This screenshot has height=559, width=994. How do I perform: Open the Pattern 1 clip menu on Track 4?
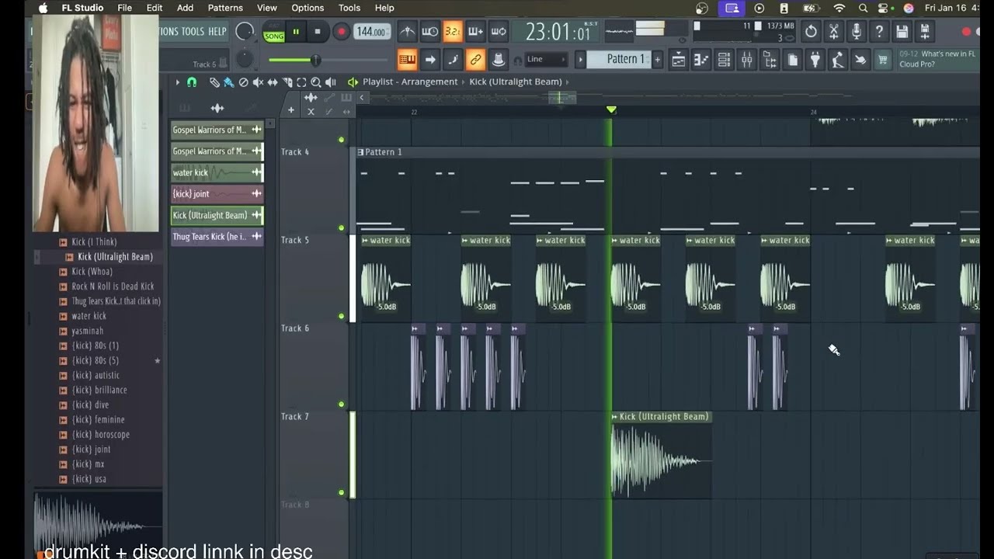click(x=360, y=152)
